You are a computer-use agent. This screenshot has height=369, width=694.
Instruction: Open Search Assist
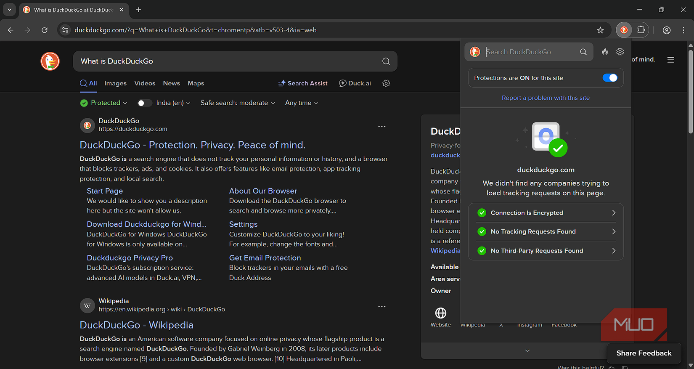pyautogui.click(x=303, y=83)
